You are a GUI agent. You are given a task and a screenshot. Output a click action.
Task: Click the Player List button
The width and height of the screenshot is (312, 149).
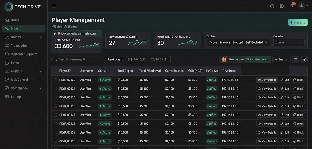[x=298, y=22]
